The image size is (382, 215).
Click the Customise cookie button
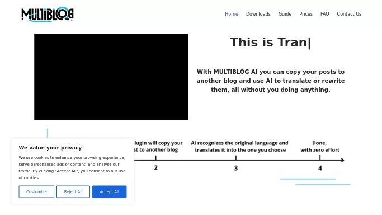click(36, 191)
